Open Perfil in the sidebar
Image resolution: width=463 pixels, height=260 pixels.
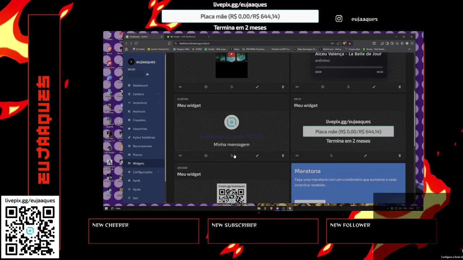pyautogui.click(x=144, y=181)
